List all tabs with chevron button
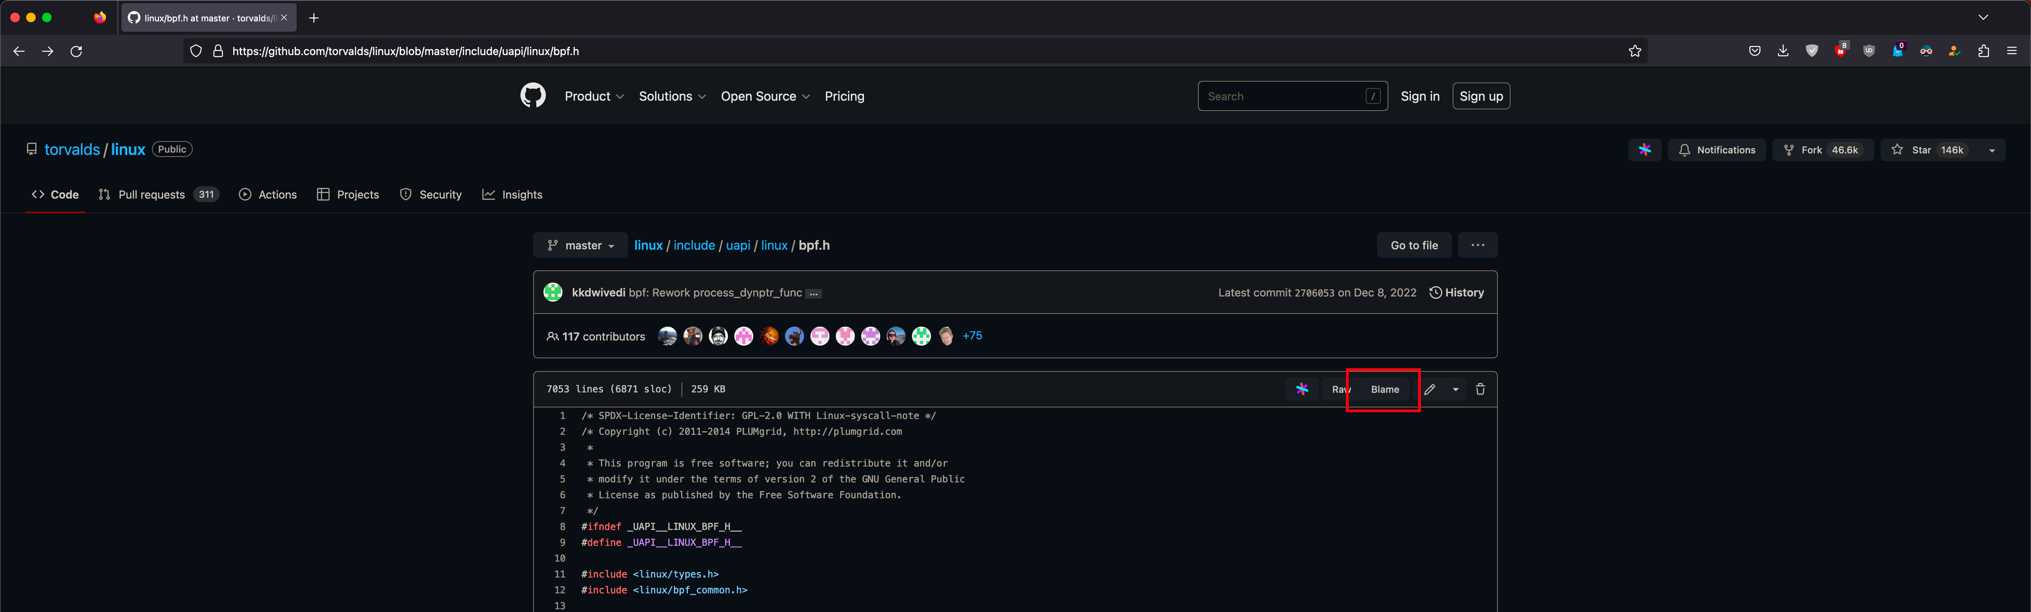 tap(1983, 17)
